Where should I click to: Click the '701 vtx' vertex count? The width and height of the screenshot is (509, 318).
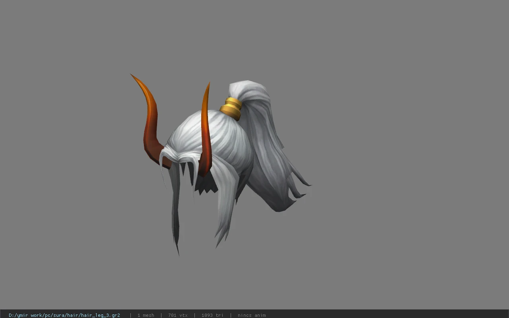178,315
